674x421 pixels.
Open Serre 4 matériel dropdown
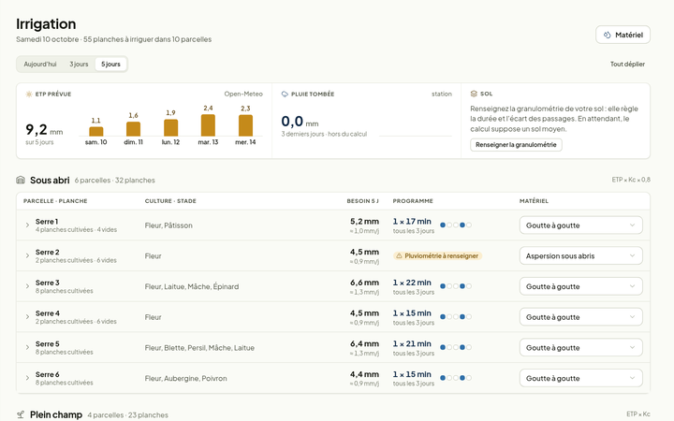(x=580, y=316)
